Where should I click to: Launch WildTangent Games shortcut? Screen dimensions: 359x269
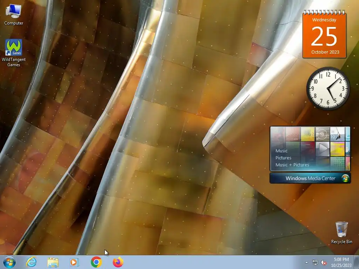click(x=14, y=53)
